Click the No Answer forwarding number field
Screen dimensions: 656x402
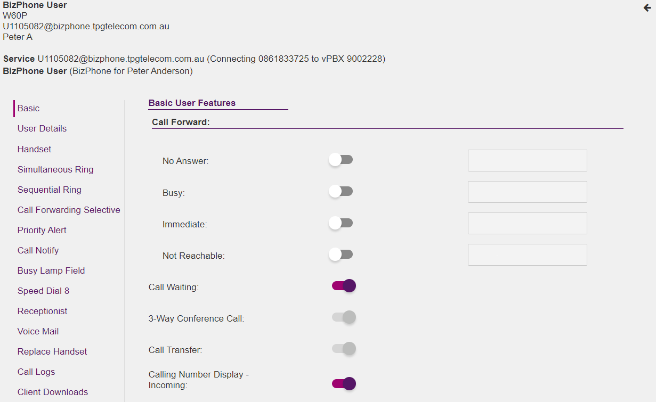pyautogui.click(x=527, y=160)
